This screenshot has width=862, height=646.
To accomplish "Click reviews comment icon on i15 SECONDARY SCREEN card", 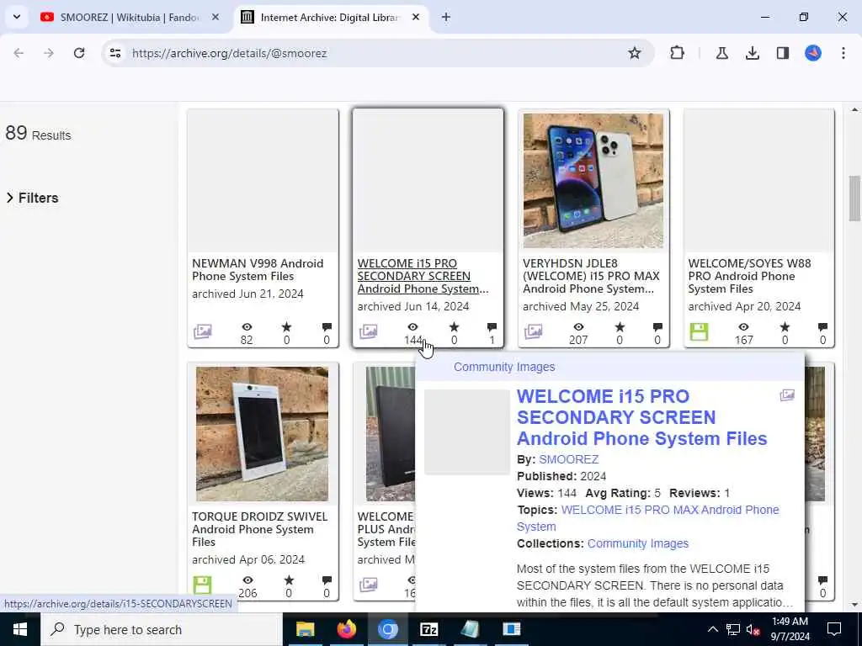I will (x=492, y=327).
